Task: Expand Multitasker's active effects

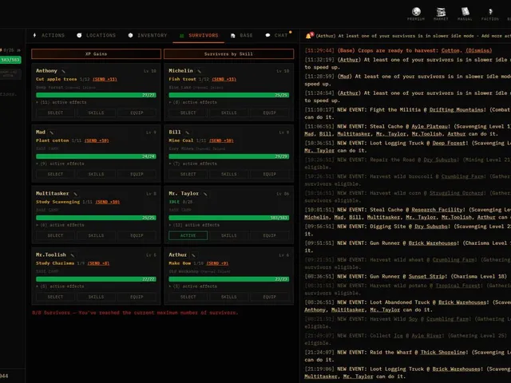Action: coord(61,225)
